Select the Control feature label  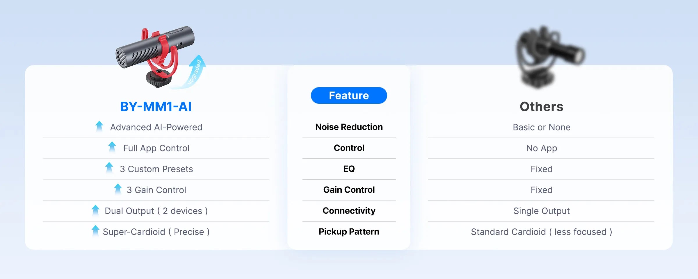pyautogui.click(x=349, y=148)
